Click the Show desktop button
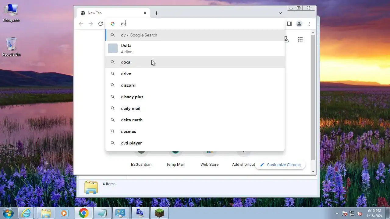The height and width of the screenshot is (219, 390). 388,213
